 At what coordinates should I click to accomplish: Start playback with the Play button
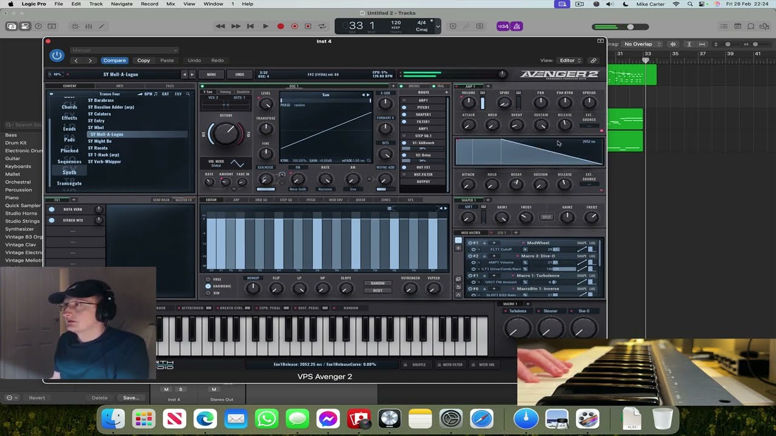pyautogui.click(x=265, y=26)
